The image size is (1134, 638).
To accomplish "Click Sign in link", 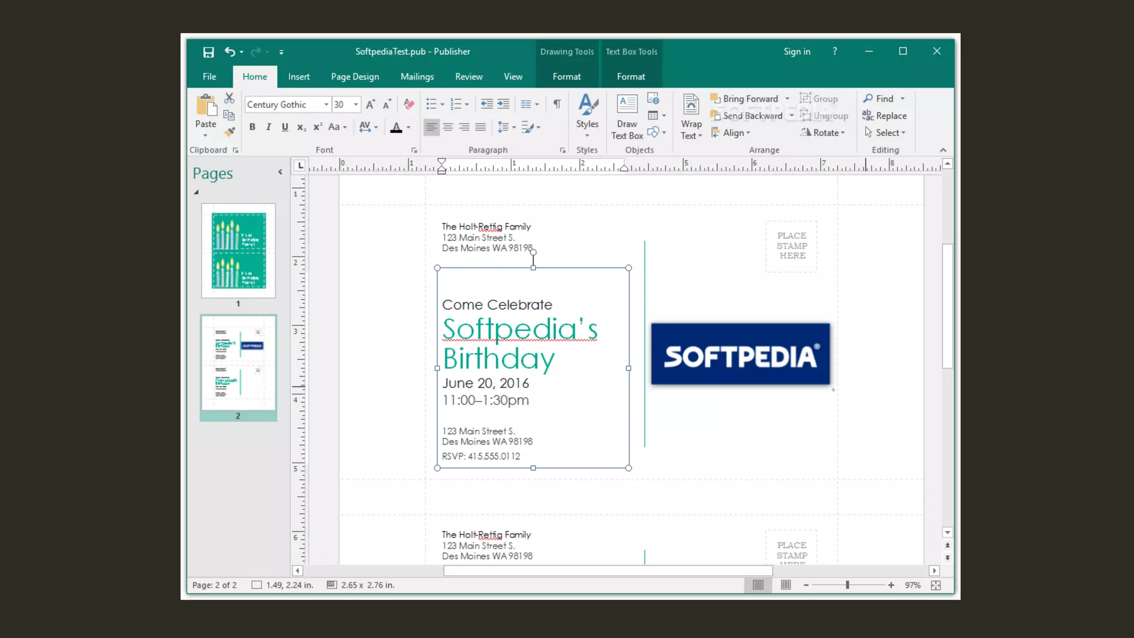I will click(797, 52).
